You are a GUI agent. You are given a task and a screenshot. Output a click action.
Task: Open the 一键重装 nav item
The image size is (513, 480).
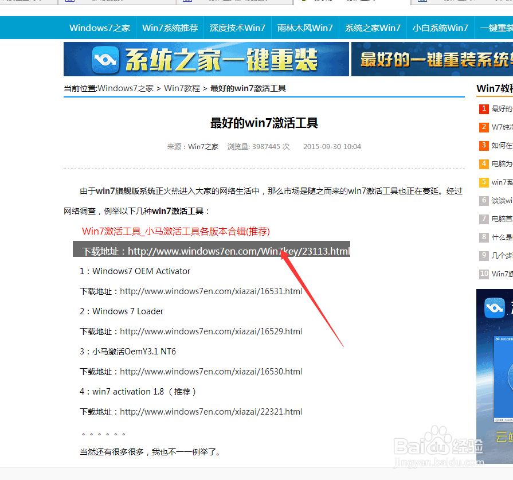(496, 28)
